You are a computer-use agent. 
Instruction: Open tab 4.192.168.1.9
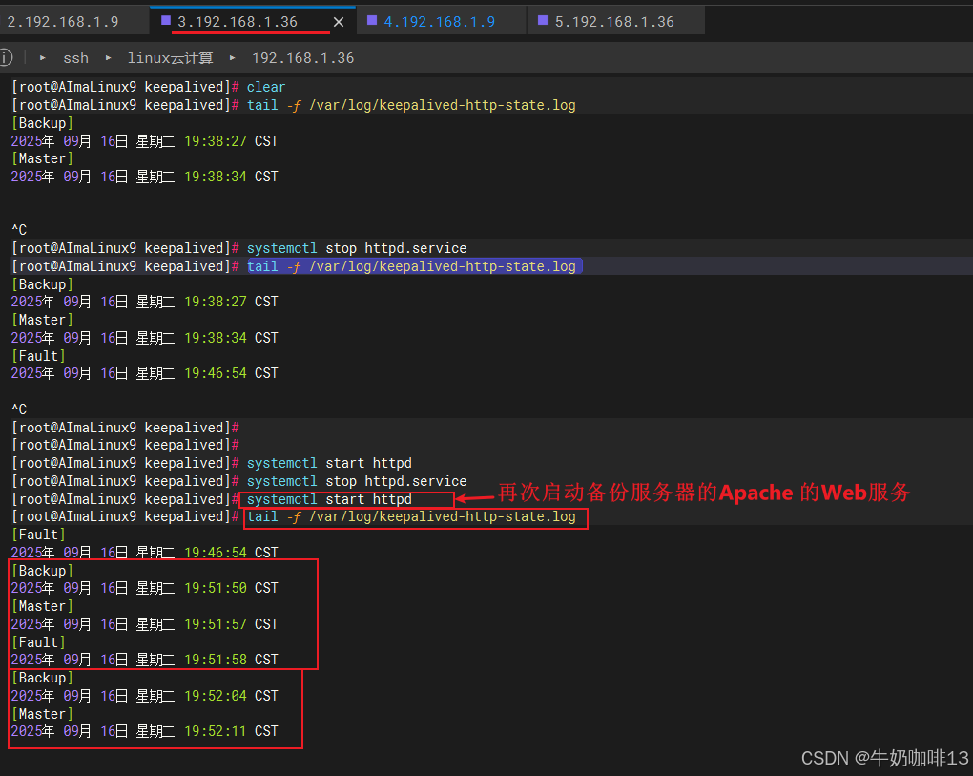[x=440, y=22]
